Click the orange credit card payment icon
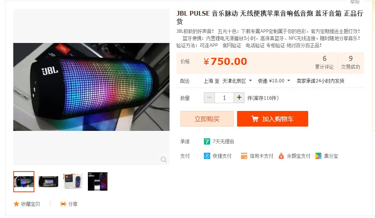Screen dimensions: 375x218 244,156
